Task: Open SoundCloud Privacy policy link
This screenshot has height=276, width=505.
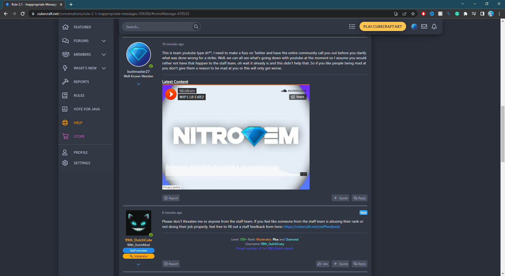Action: click(171, 187)
